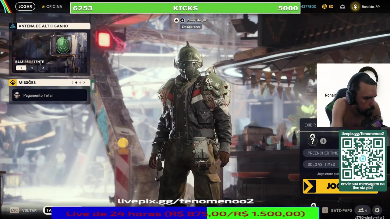390x219 pixels.
Task: Select Base Resistente stage 2
Action: [32, 68]
